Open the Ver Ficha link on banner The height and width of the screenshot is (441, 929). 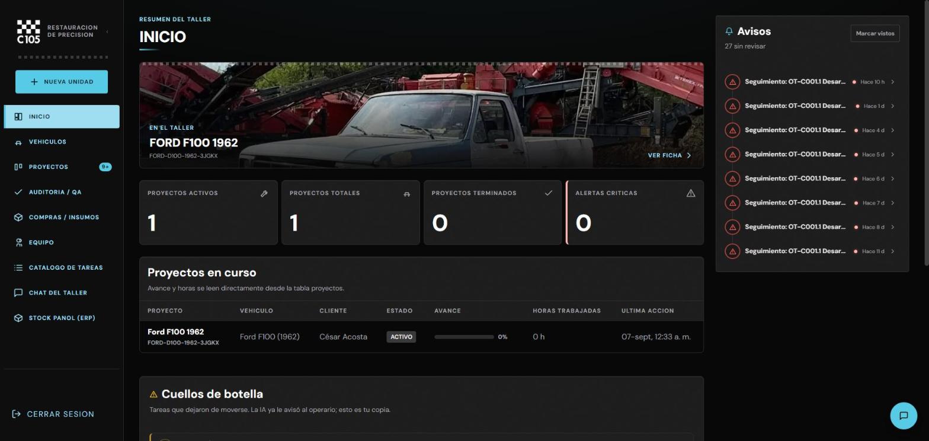point(669,155)
